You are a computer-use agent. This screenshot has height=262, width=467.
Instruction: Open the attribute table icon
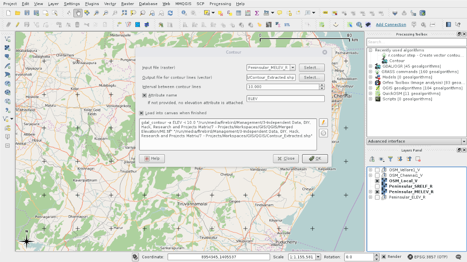click(239, 13)
